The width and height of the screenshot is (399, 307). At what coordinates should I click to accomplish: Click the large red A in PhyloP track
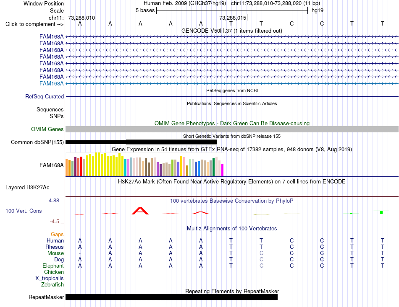[140, 211]
